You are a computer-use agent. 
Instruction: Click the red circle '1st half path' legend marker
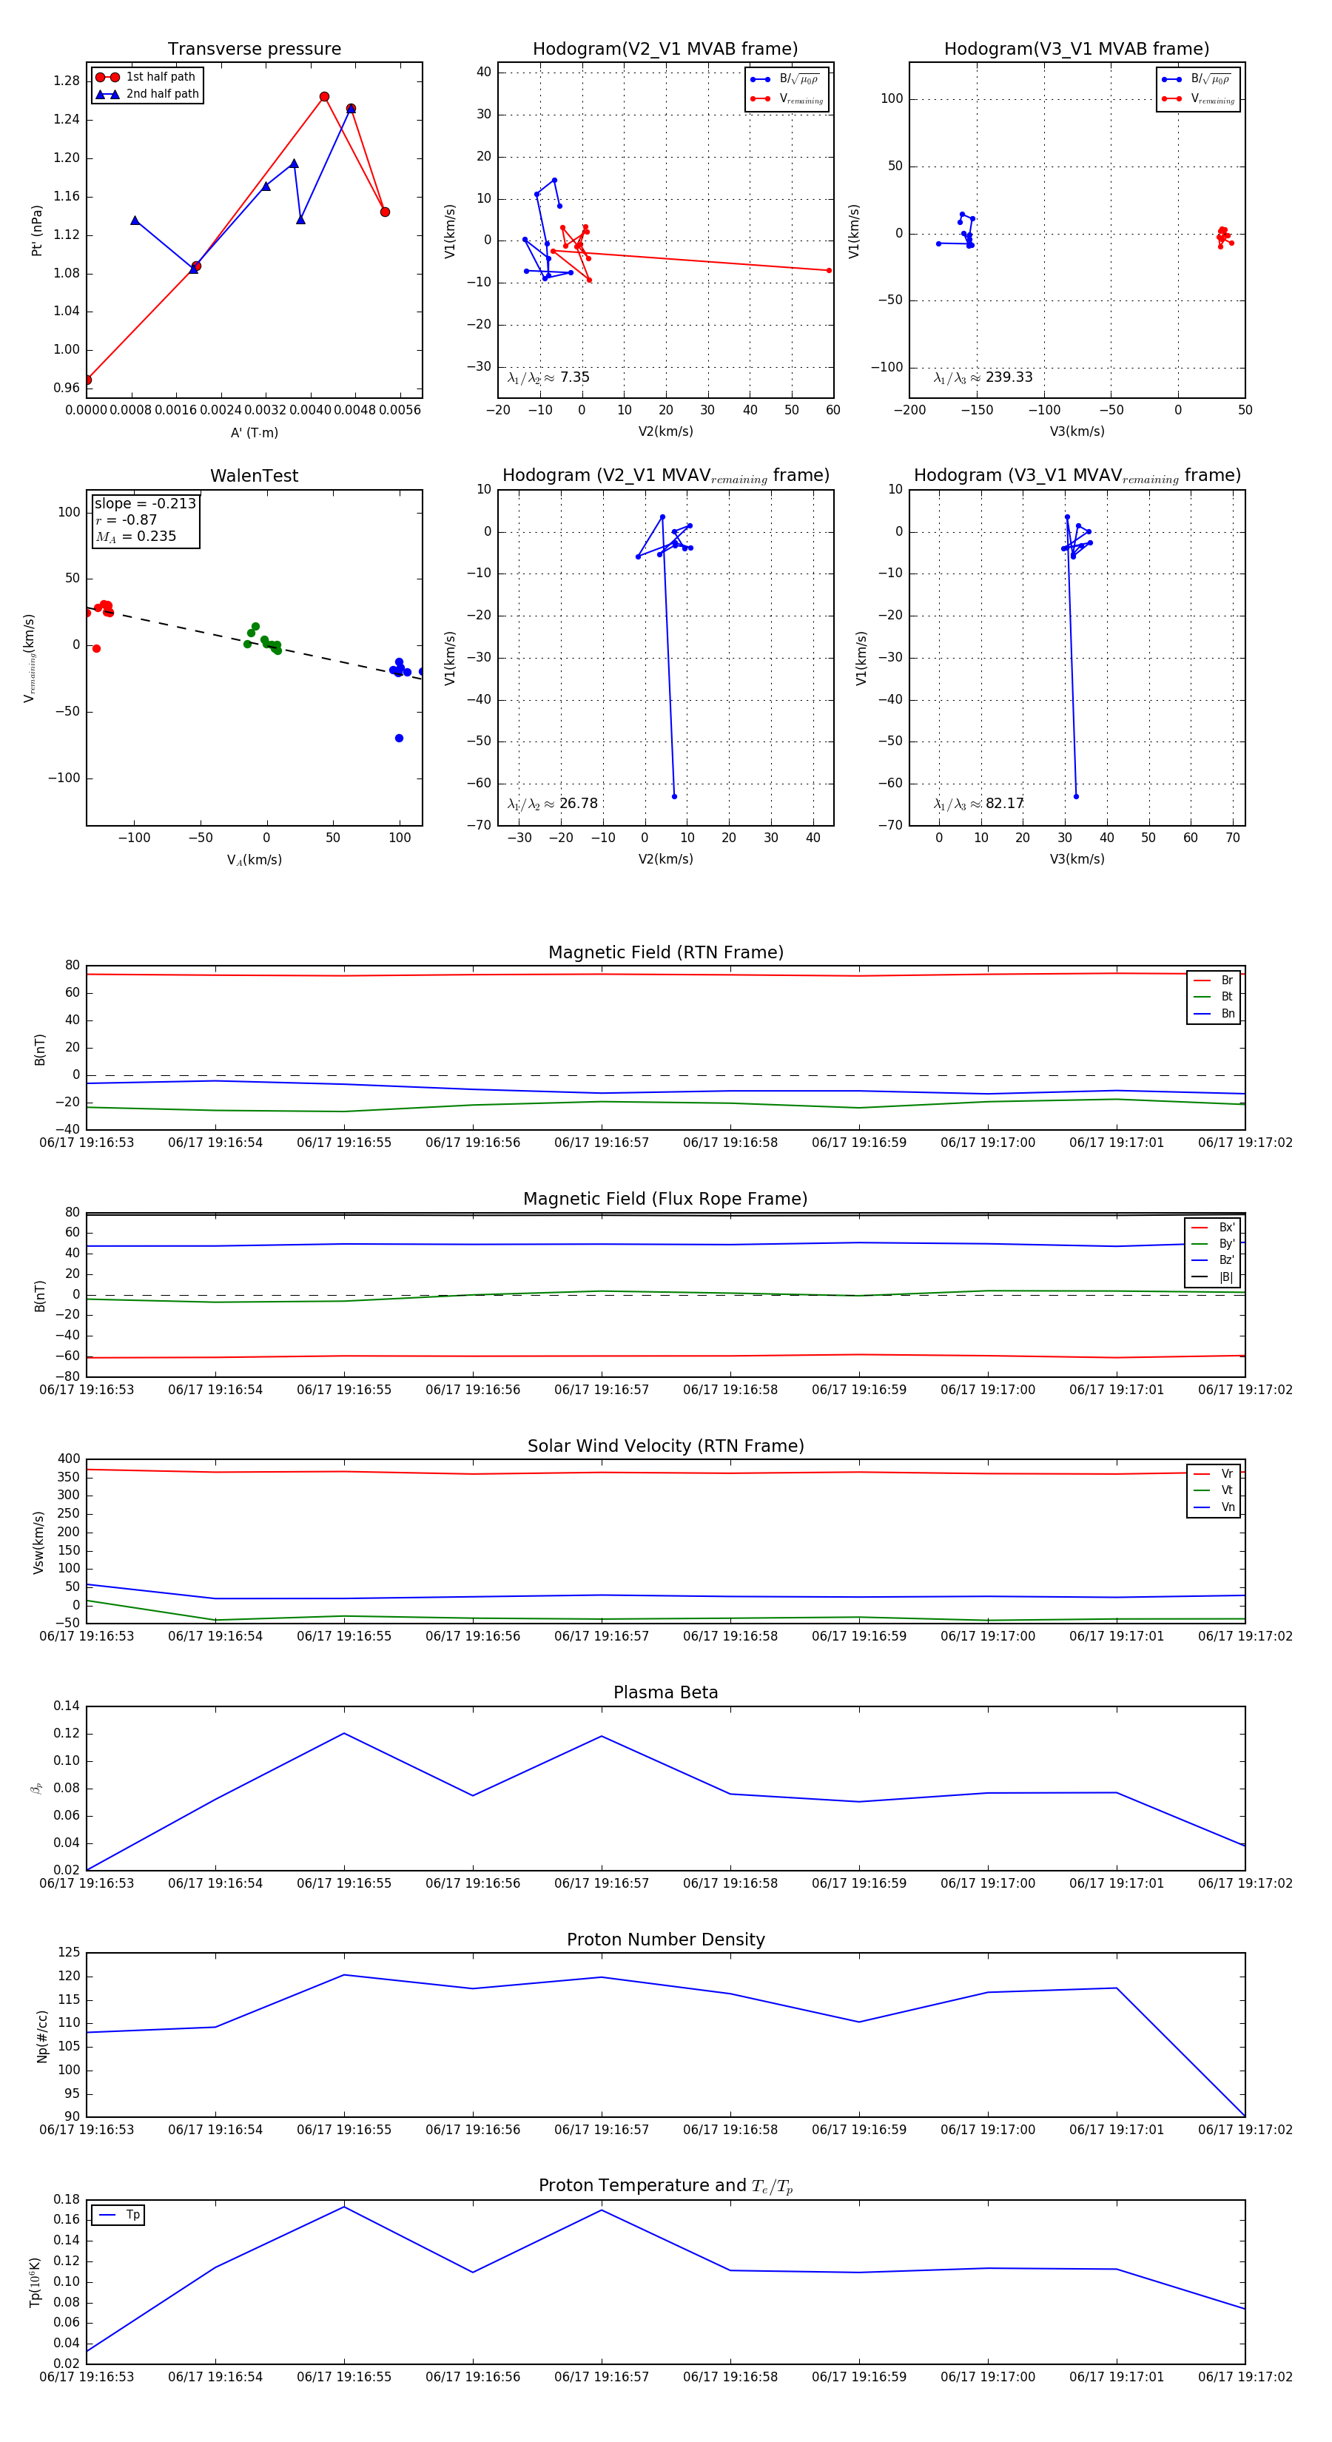[107, 78]
